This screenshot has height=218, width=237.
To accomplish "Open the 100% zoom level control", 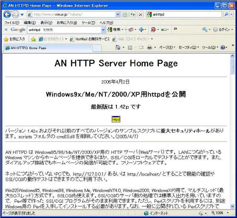I will pos(220,213).
